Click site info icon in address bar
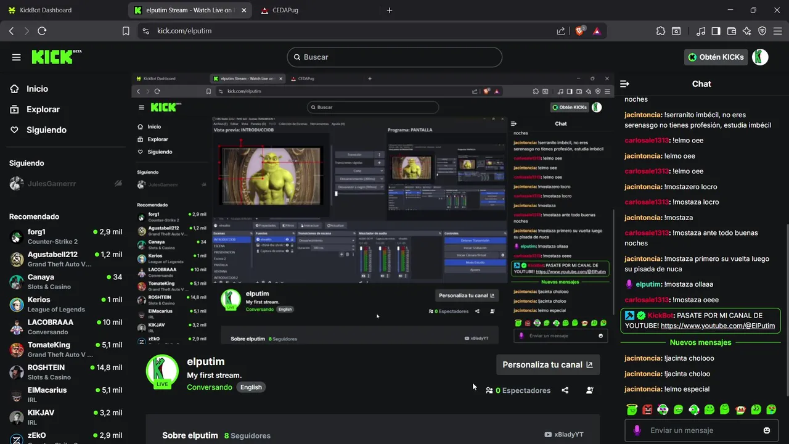This screenshot has width=789, height=444. [x=145, y=31]
